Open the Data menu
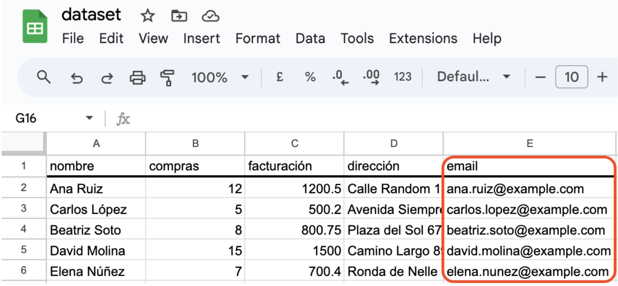The image size is (618, 286). pyautogui.click(x=310, y=39)
